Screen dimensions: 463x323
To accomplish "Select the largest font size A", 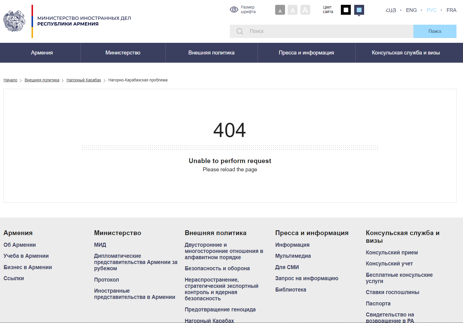I will tap(305, 10).
